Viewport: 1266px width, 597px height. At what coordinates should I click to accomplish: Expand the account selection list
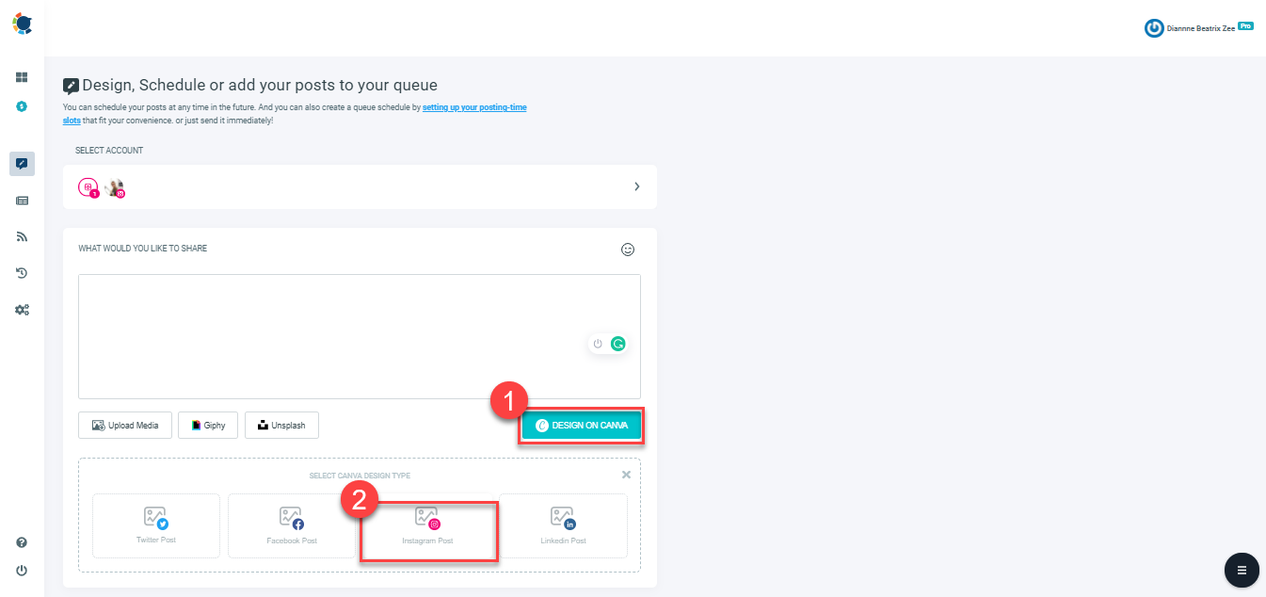[635, 186]
